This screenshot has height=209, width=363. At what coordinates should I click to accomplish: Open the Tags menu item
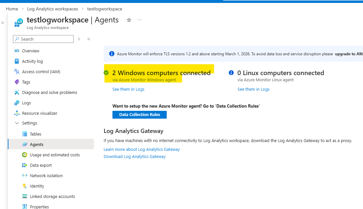click(x=26, y=82)
